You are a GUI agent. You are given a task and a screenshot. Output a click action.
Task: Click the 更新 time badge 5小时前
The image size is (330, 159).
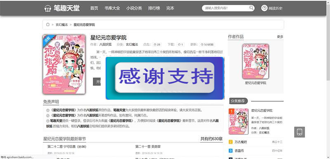[x=207, y=44]
